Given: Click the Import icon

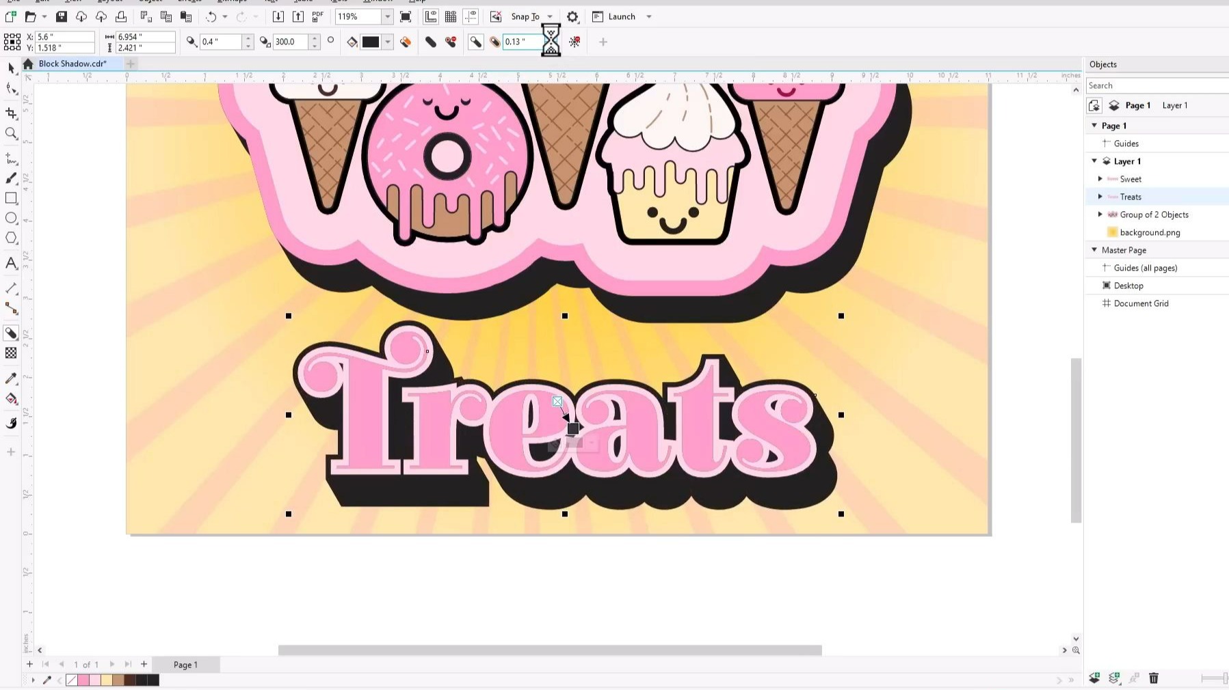Looking at the screenshot, I should click(278, 16).
